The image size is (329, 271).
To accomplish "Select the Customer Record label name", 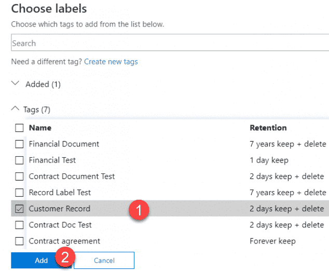I will [x=59, y=209].
